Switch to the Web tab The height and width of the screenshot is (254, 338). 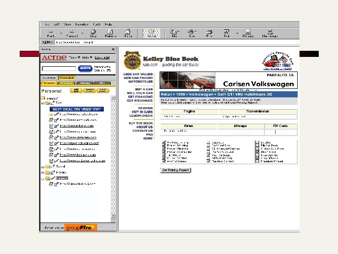[102, 83]
